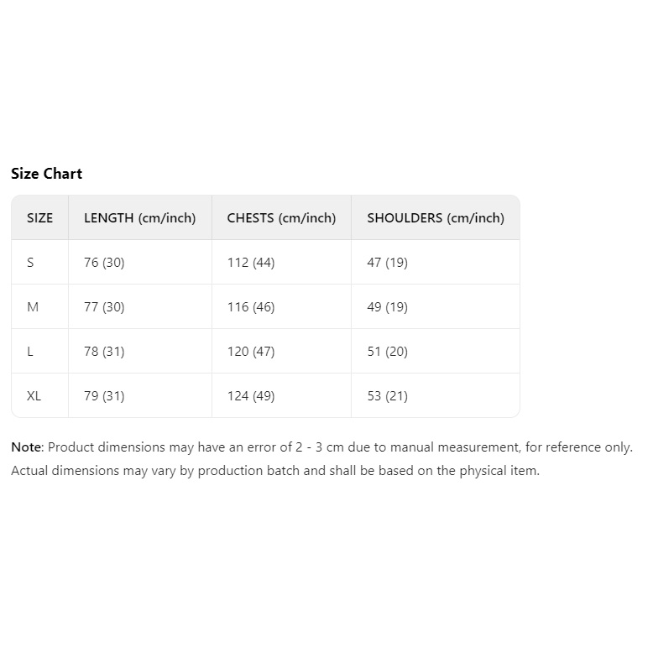Select the SHOULDERS (cm/inch) column header
This screenshot has width=653, height=653.
pos(436,218)
